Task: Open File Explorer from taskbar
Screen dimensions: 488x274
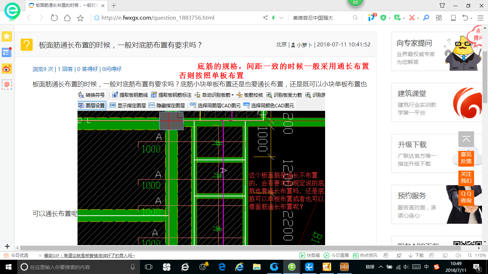Action: (x=257, y=267)
